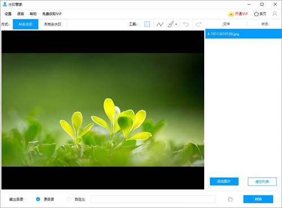Click the 添加图片 button
Viewport: 282px width, 208px height.
click(x=224, y=182)
